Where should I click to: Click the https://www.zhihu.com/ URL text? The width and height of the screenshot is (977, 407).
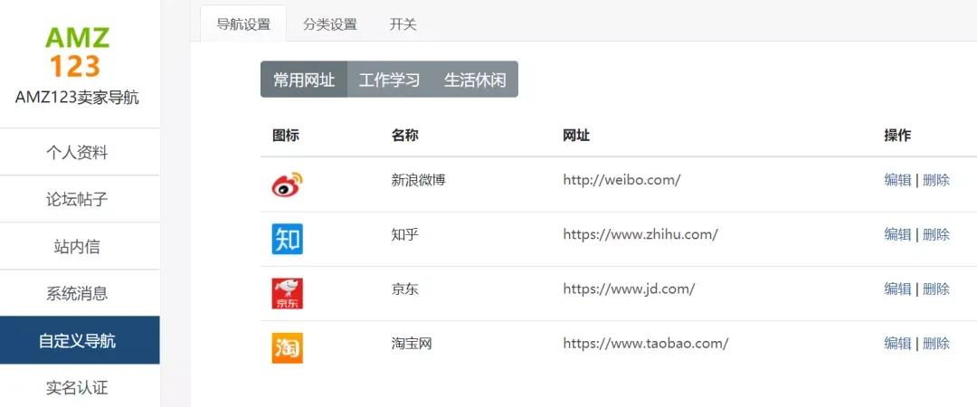click(640, 234)
